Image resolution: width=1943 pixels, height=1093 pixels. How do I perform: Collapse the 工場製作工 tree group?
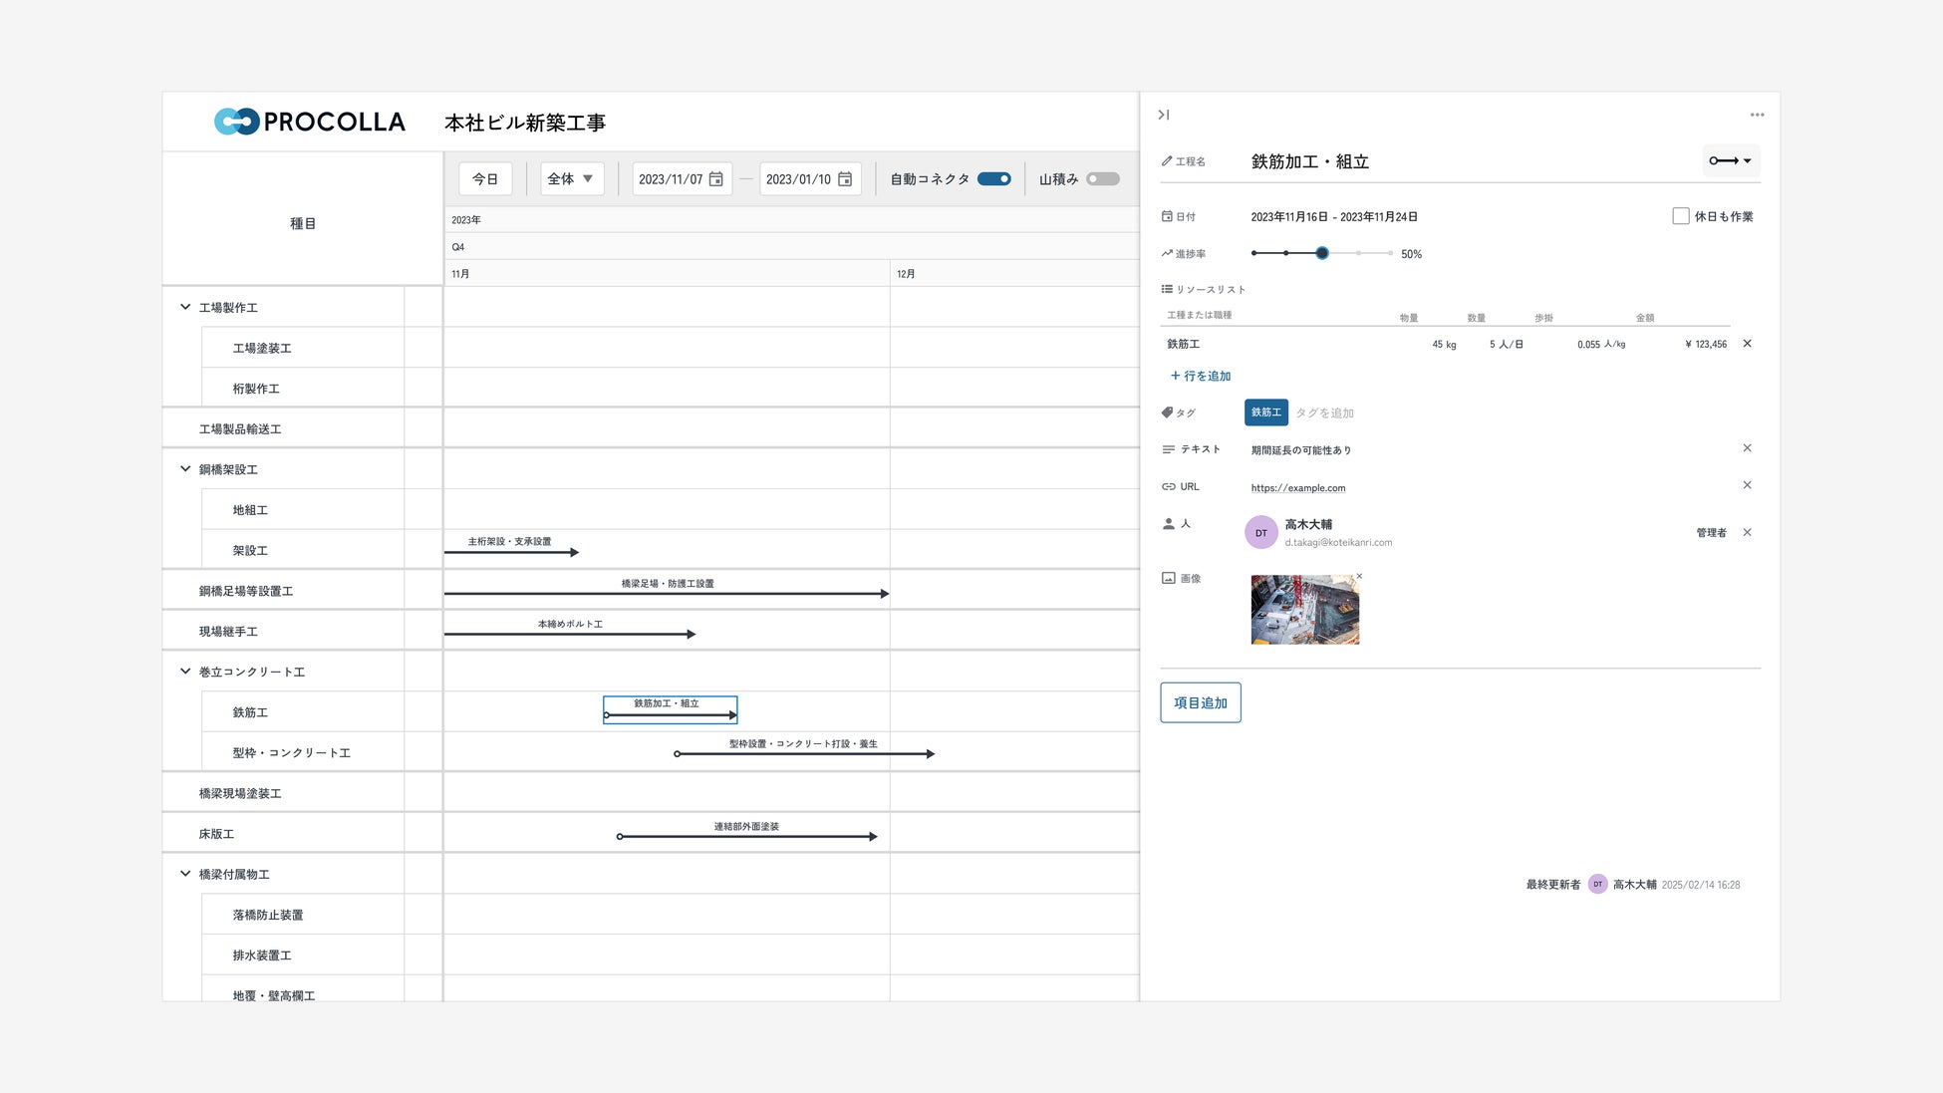[x=185, y=307]
